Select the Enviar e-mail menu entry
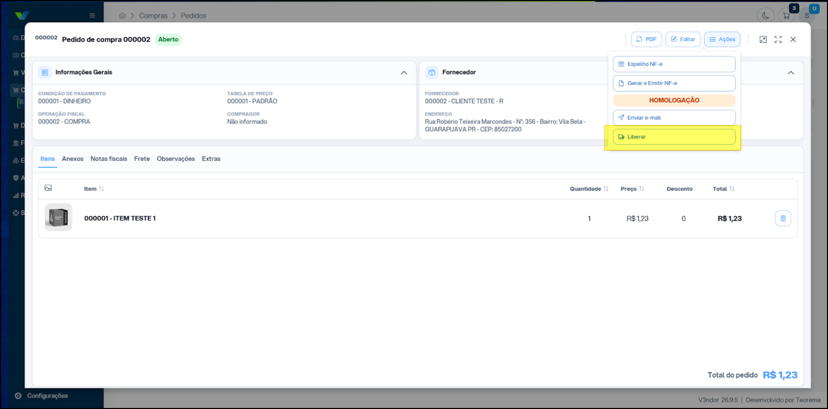 (x=674, y=118)
